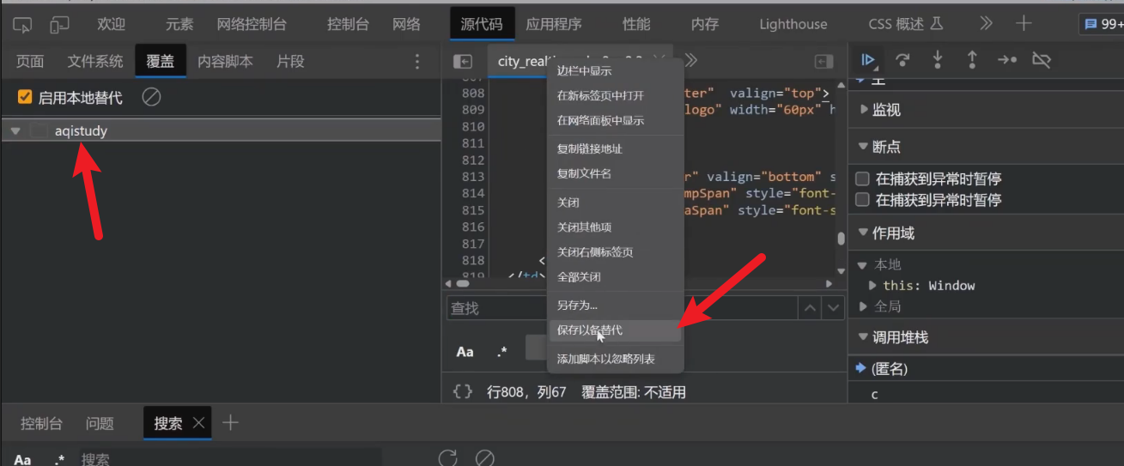Toggle match case Aa in 查找 bar
The width and height of the screenshot is (1124, 466).
[x=465, y=352]
